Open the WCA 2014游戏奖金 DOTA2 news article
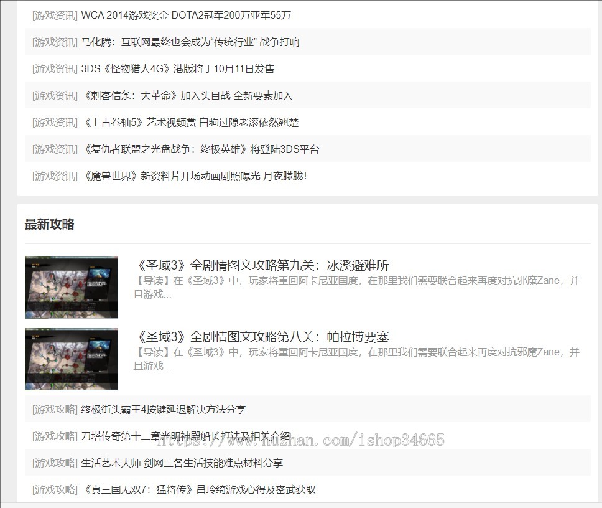The image size is (602, 508). [x=186, y=16]
